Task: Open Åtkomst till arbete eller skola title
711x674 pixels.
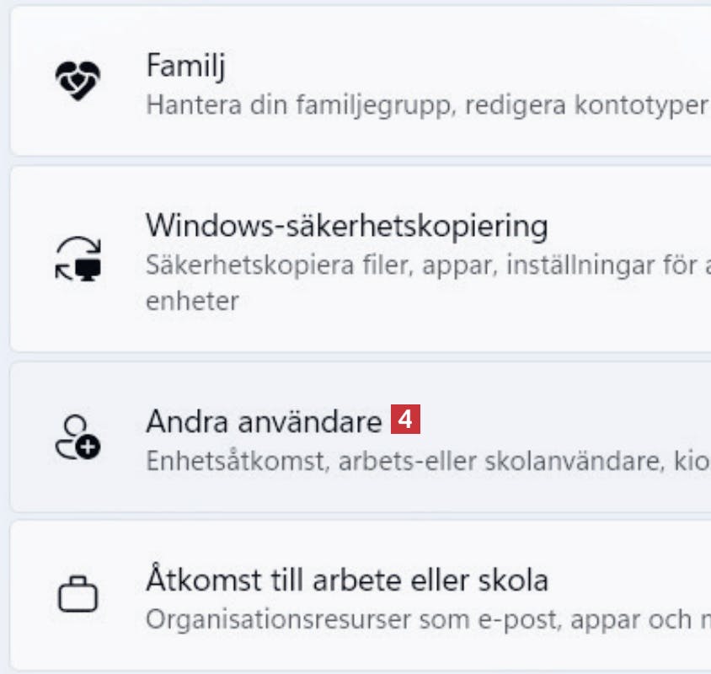Action: click(x=346, y=580)
